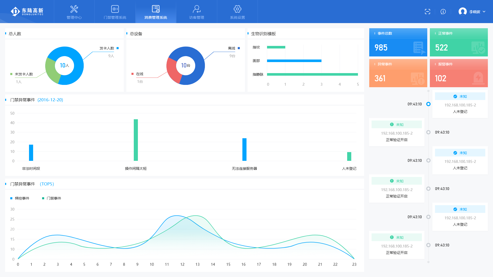Open 访客管理 person icon

pos(196,9)
